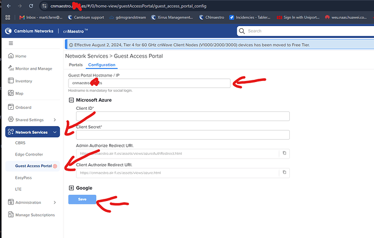
Task: Open the hamburger menu icon in sidebar
Action: 11,43
